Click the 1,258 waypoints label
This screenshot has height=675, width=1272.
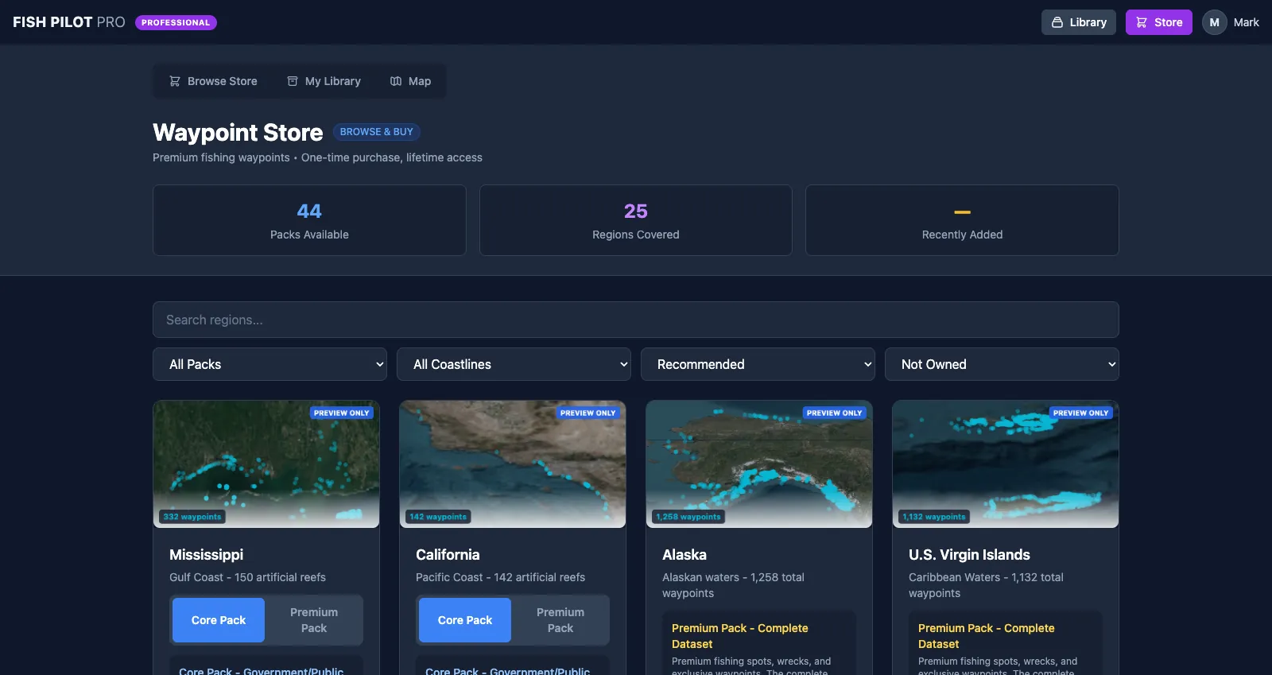688,517
